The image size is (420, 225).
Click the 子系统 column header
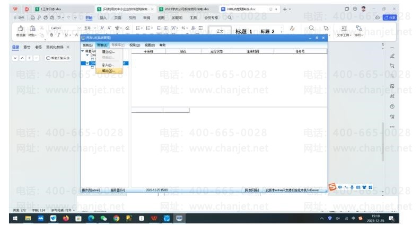tap(148, 51)
